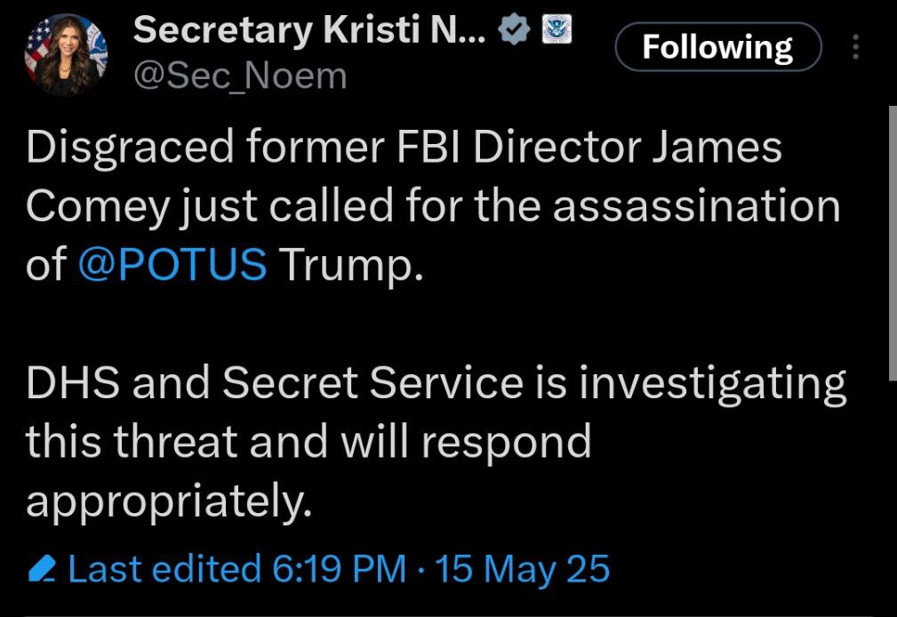Open the three-dot more options menu
This screenshot has height=617, width=897.
[x=855, y=47]
